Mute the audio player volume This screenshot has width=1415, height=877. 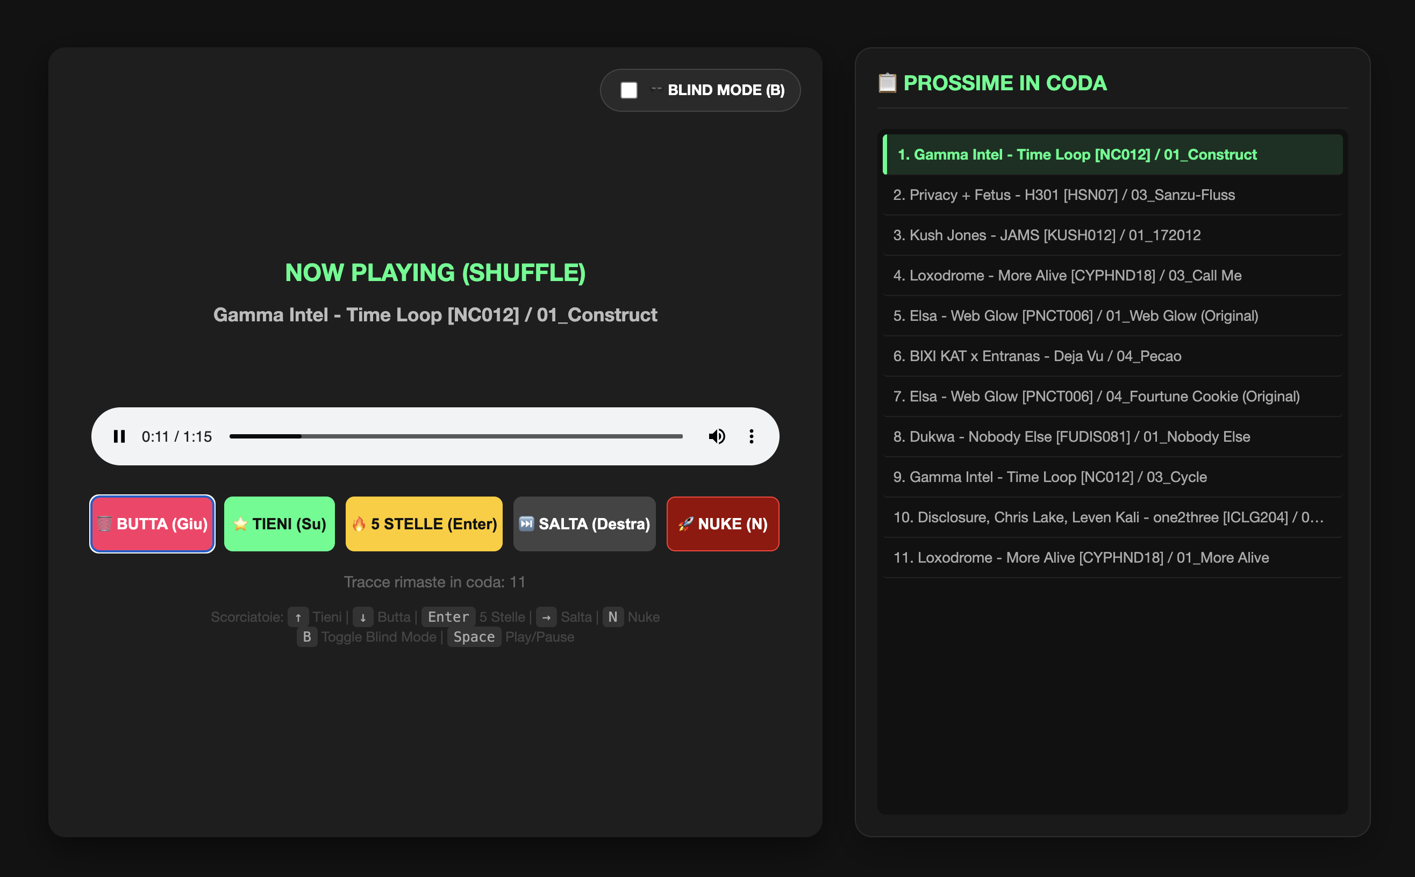[717, 436]
